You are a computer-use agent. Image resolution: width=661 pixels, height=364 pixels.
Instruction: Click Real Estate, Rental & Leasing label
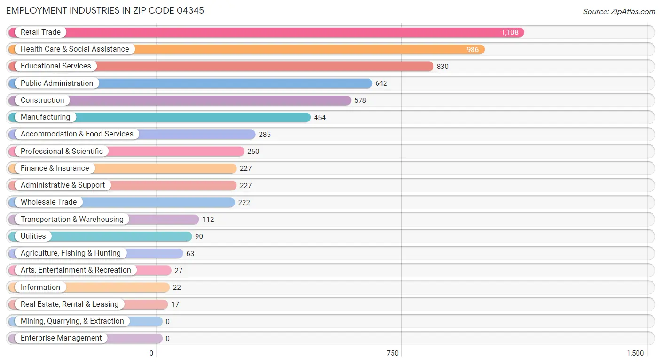pos(70,304)
